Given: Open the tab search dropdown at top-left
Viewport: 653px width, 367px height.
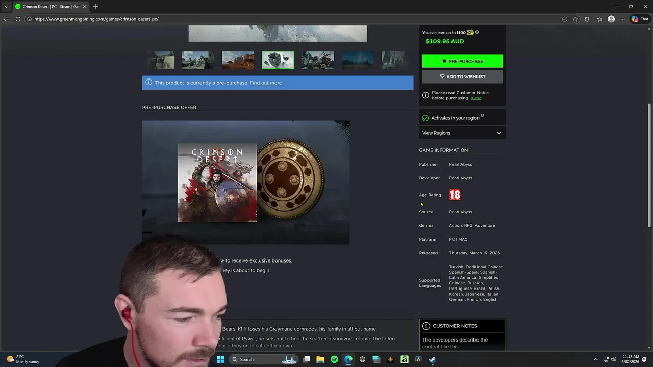Looking at the screenshot, I should tap(6, 6).
